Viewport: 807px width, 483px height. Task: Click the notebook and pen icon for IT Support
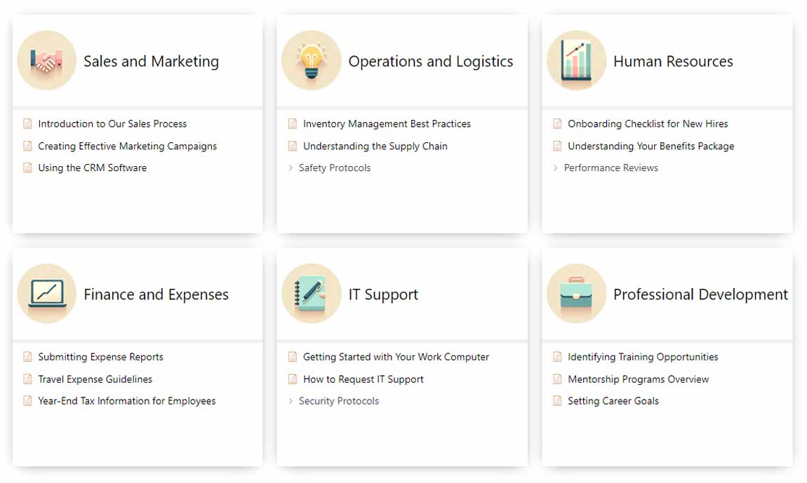[x=311, y=294]
